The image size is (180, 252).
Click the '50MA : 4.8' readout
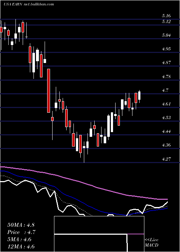[21, 225]
